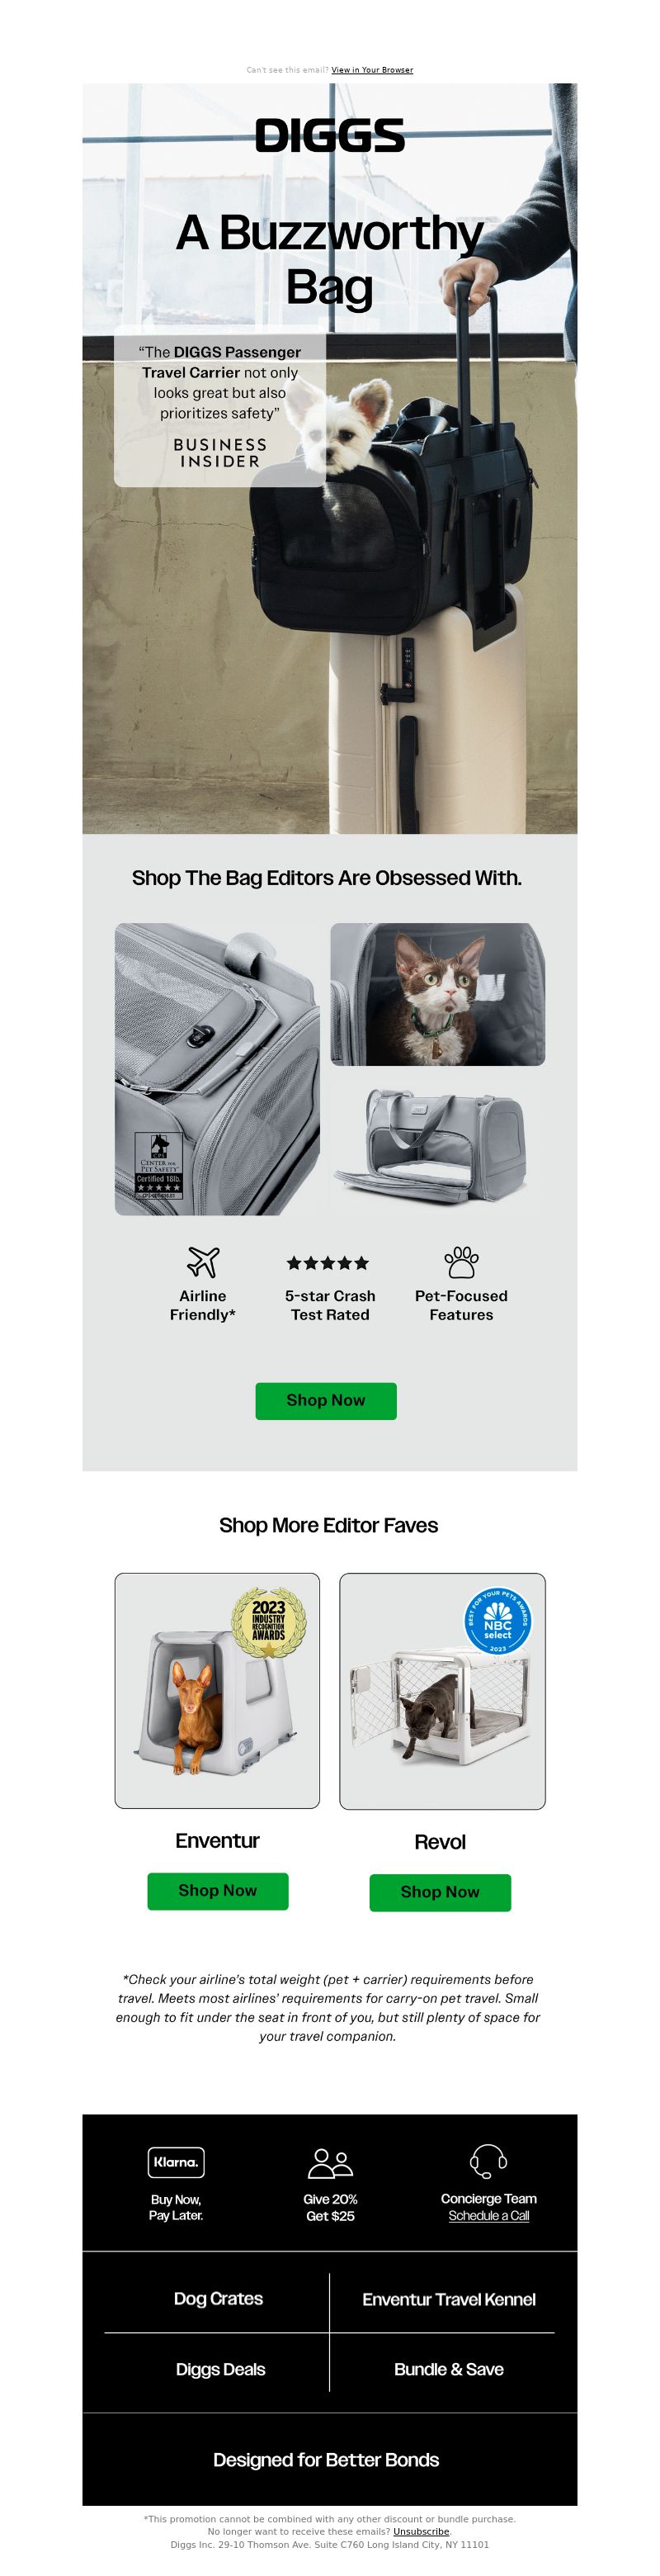Open the Dog Crates footer menu item
The height and width of the screenshot is (2576, 660).
click(x=218, y=2298)
